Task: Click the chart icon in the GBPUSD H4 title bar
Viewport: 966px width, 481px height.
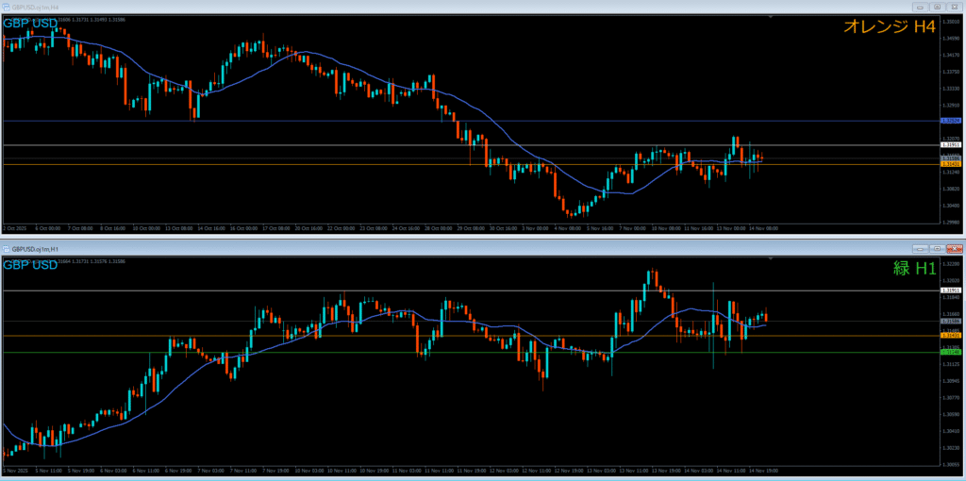Action: pyautogui.click(x=6, y=6)
